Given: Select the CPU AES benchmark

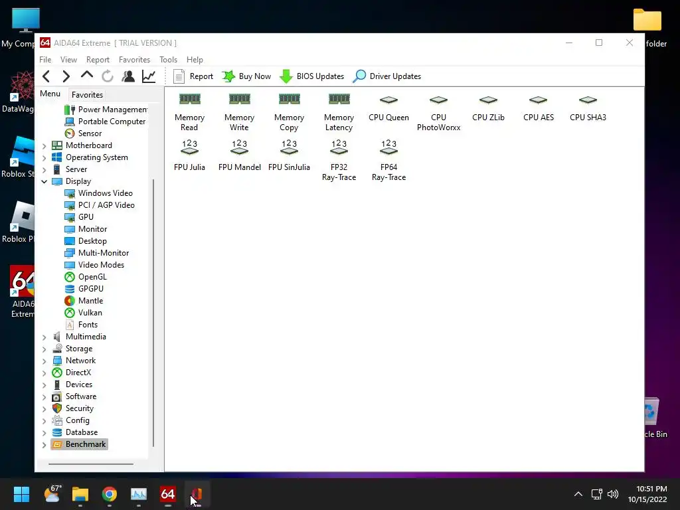Looking at the screenshot, I should point(538,108).
